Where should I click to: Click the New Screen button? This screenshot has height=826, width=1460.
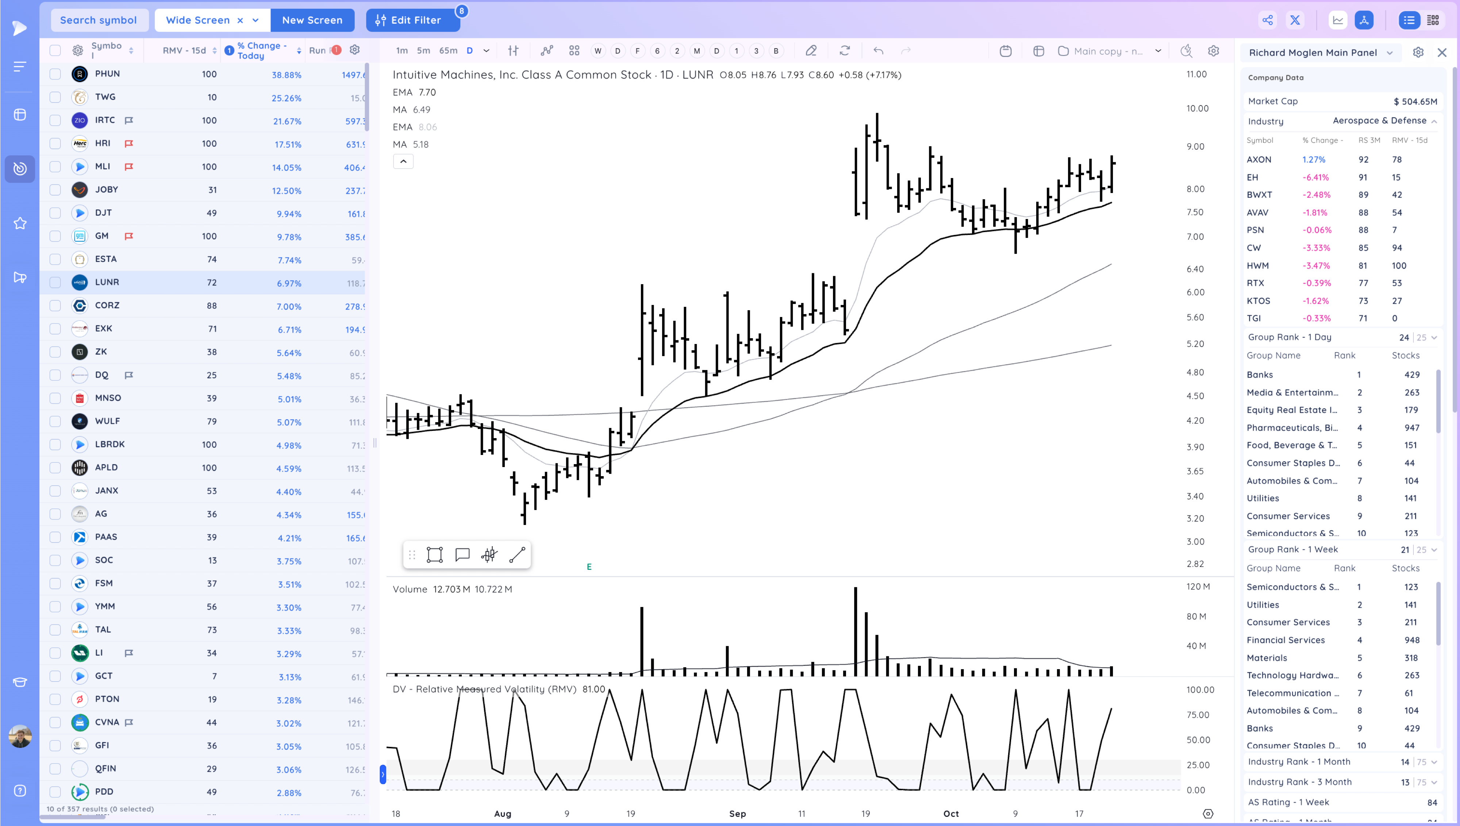pos(312,20)
